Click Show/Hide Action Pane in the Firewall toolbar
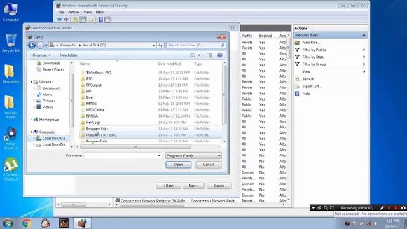Viewport: 407px width, 229px height. coord(108,20)
